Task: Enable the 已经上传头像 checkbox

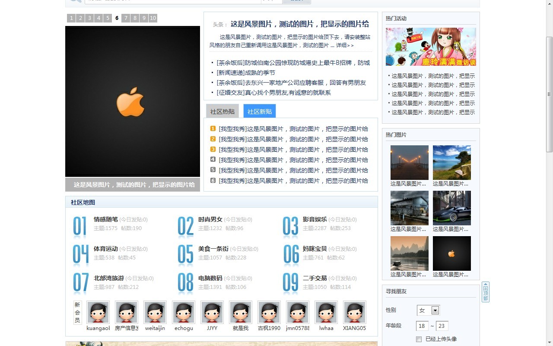Action: pyautogui.click(x=419, y=339)
